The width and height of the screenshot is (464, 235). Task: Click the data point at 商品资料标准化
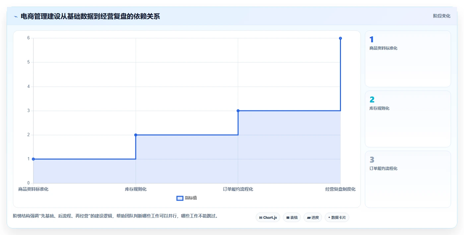pyautogui.click(x=33, y=159)
